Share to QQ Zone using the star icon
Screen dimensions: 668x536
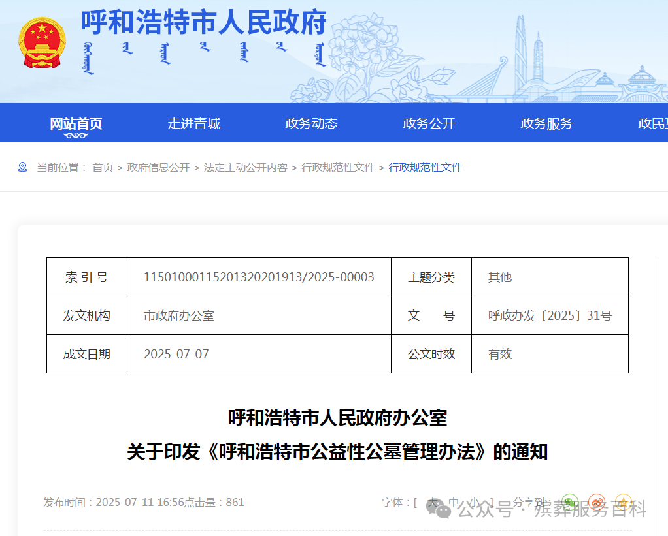point(623,503)
